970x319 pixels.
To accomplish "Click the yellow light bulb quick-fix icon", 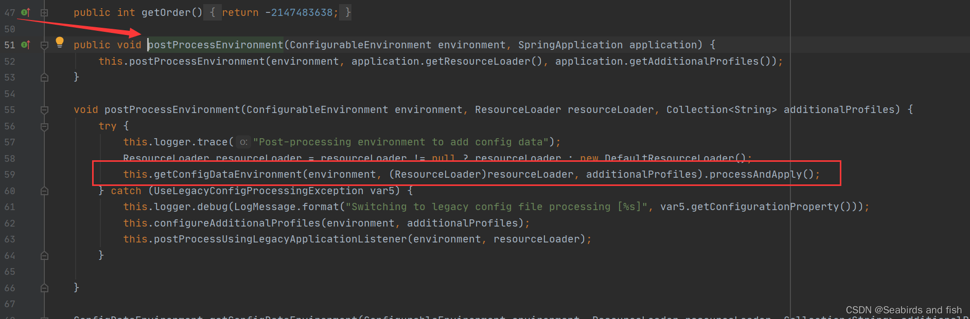I will 60,42.
